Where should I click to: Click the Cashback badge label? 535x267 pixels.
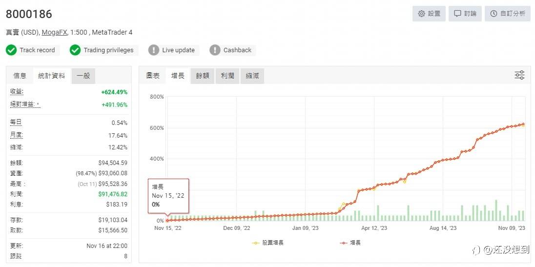coord(237,50)
